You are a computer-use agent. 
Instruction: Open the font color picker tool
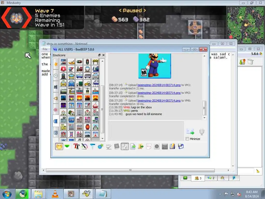coord(85,146)
